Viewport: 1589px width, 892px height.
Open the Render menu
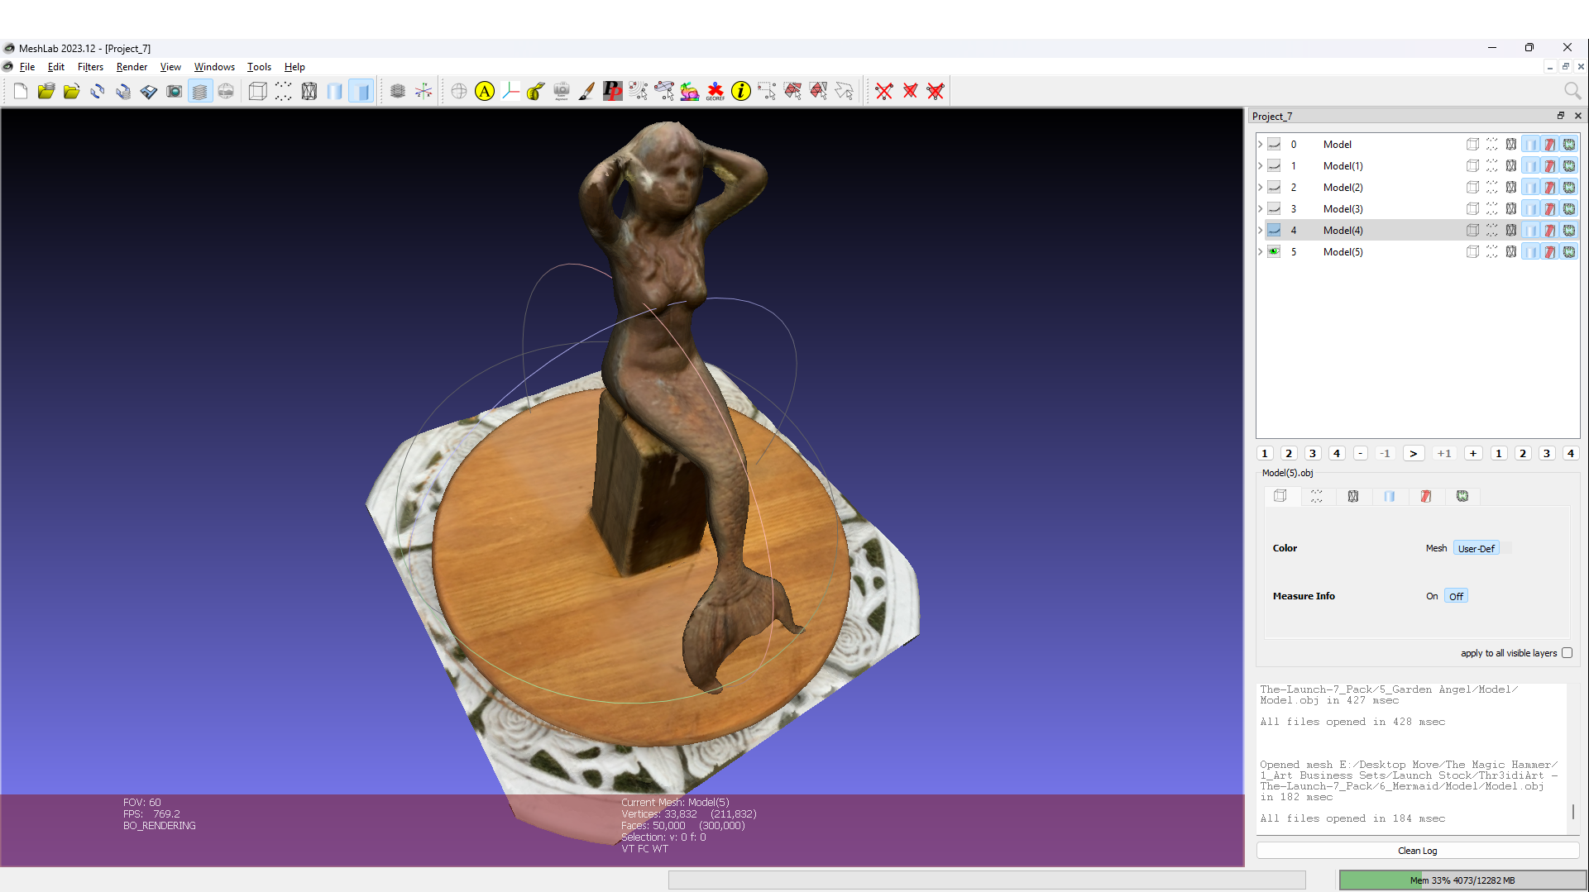tap(132, 67)
